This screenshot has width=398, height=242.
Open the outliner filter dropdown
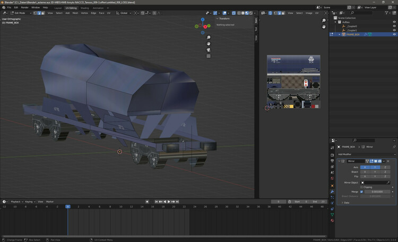pyautogui.click(x=387, y=13)
